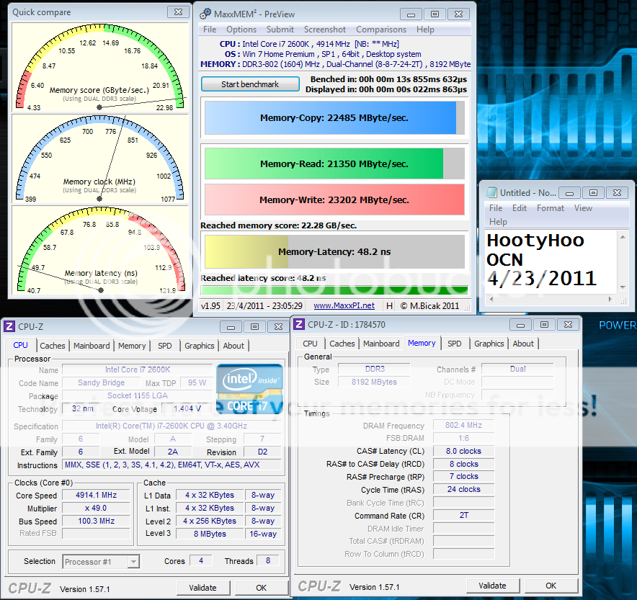637x600 pixels.
Task: Select CPU tab in CPU-Z ID 1784570 window
Action: tap(310, 344)
